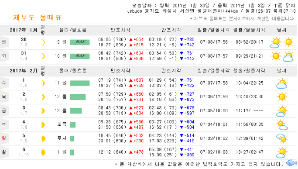
Task: Click the MAX tide bar for 10 물
Action: click(80, 56)
